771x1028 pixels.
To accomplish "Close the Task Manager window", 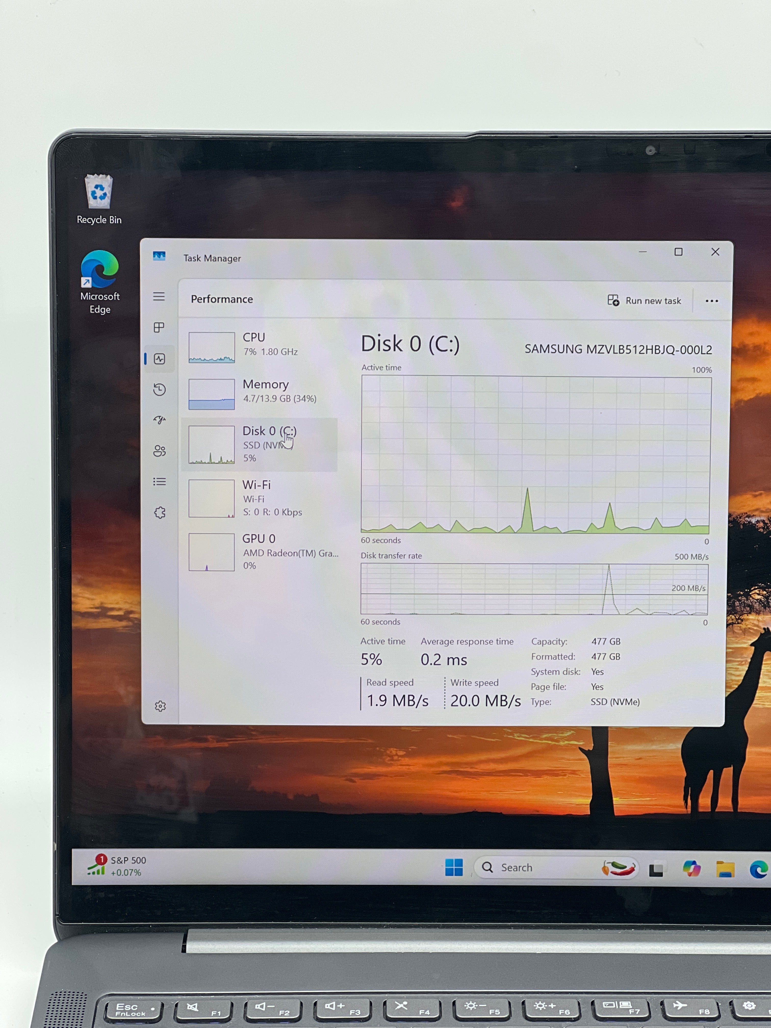I will [715, 252].
